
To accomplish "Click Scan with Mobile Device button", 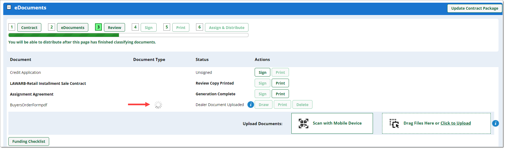I will tap(332, 123).
